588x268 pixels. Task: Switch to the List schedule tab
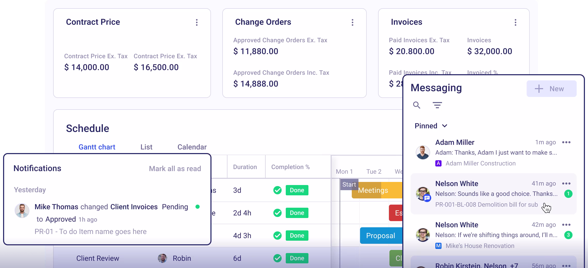click(146, 147)
